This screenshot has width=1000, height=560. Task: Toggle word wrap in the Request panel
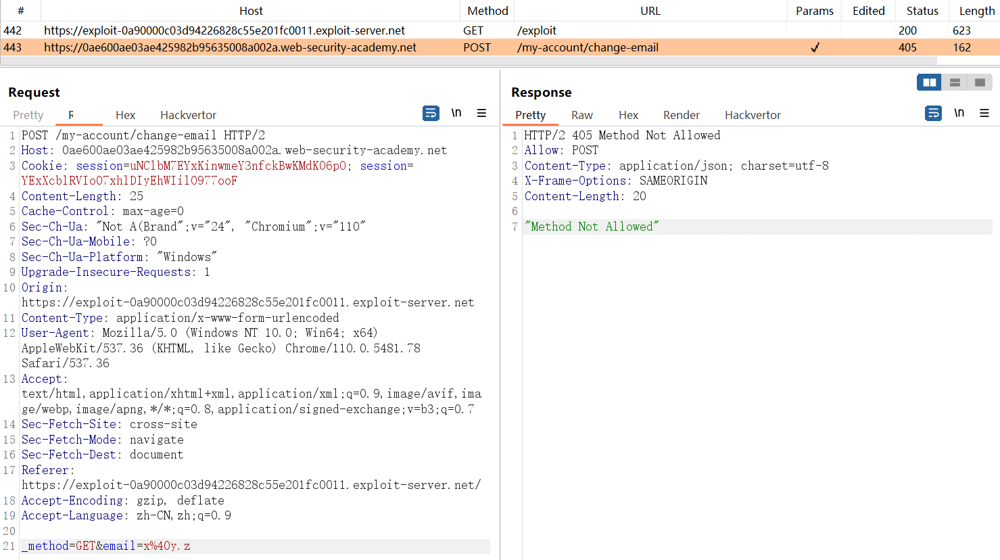431,114
